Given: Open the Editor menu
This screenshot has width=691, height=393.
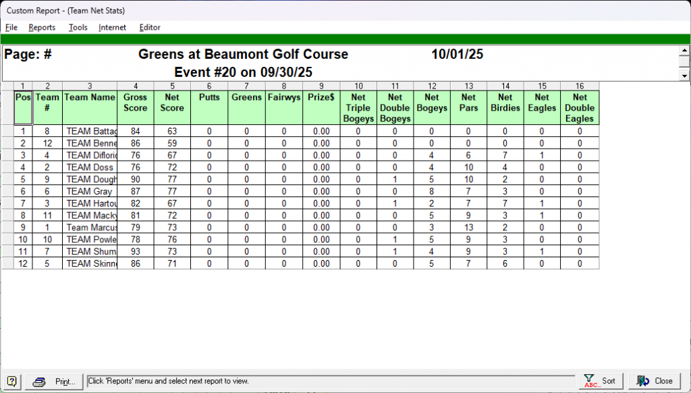Looking at the screenshot, I should (x=150, y=28).
